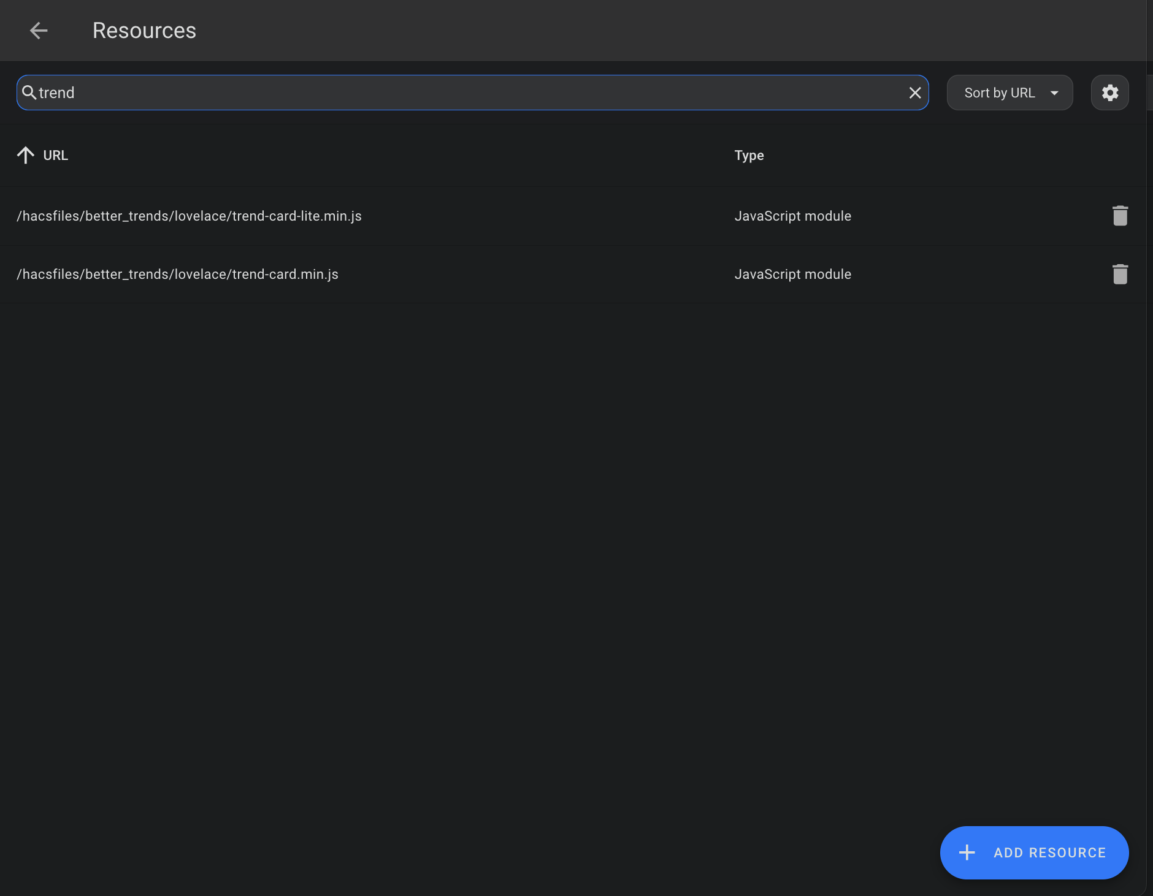Screen dimensions: 1153x896
Task: Delete the trend-card.min.js resource
Action: click(1120, 274)
